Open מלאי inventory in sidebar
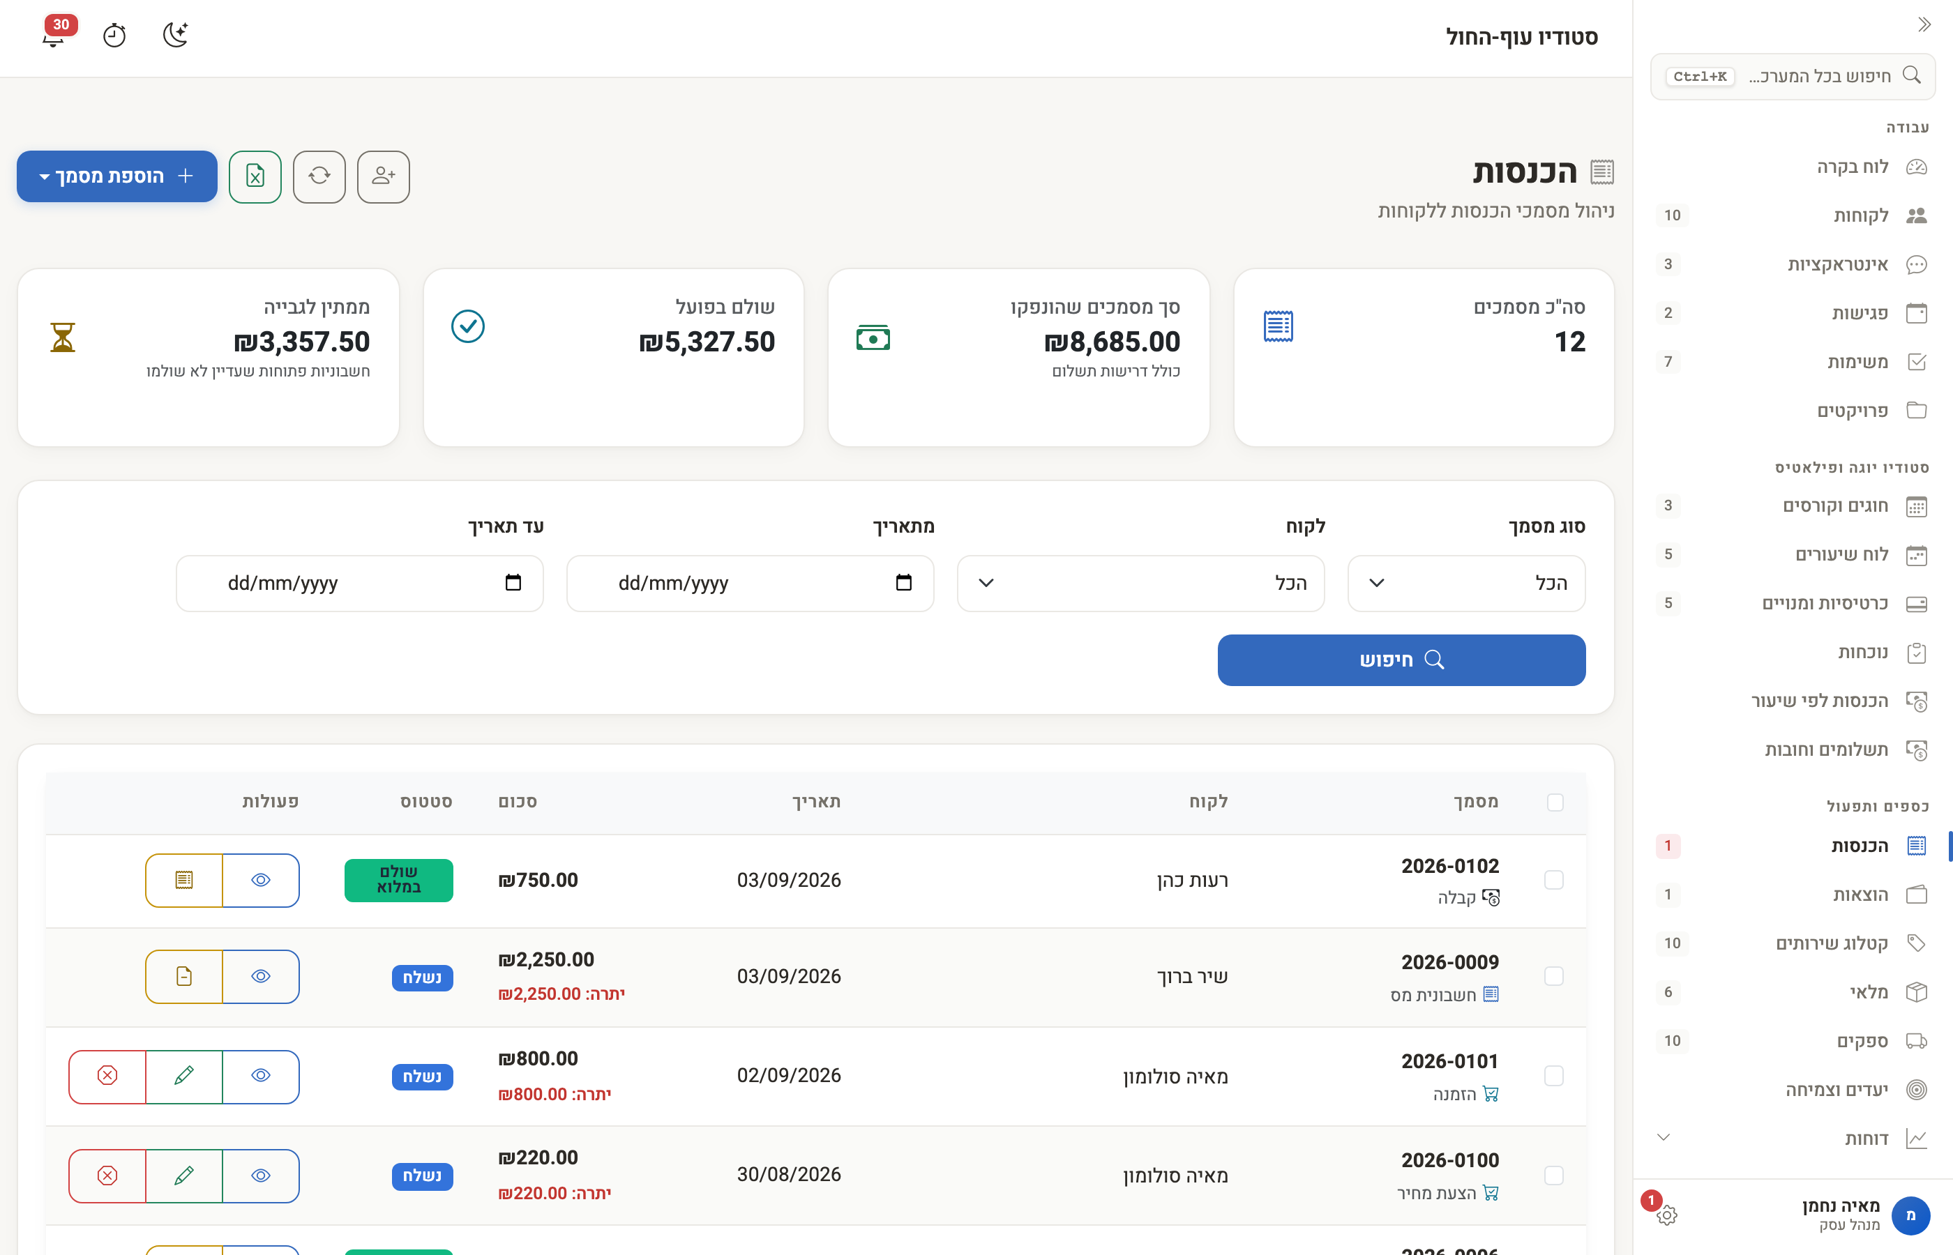Image resolution: width=1953 pixels, height=1255 pixels. 1792,993
